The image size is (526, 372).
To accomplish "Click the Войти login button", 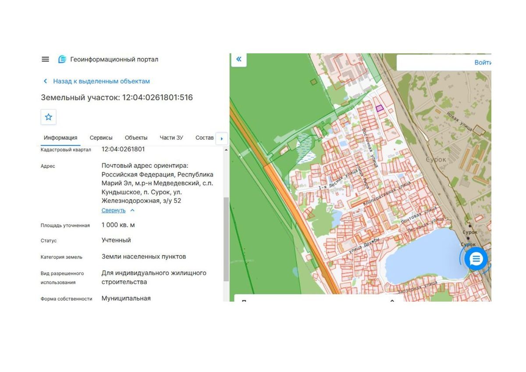I will point(482,63).
